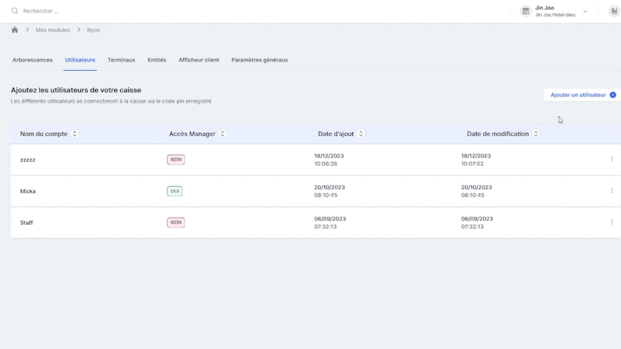Click the OUI badge for Micka
The height and width of the screenshot is (349, 621).
pos(175,191)
